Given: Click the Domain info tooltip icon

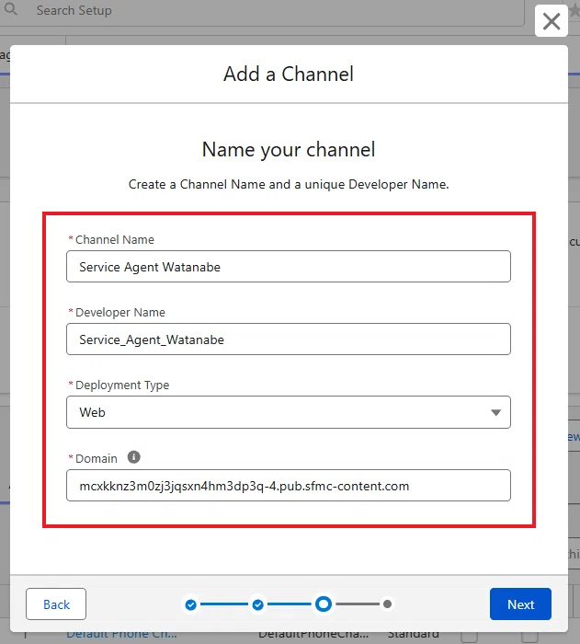Looking at the screenshot, I should point(134,457).
